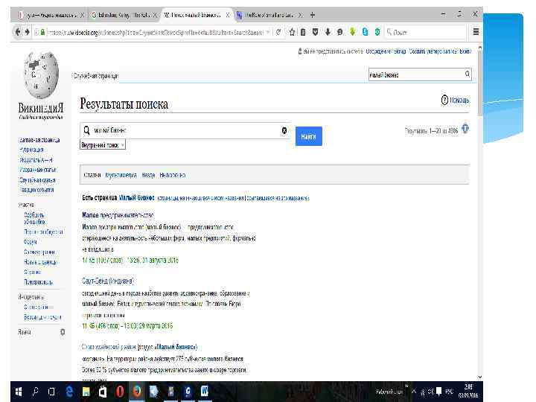Select the Статьи search filter tab
Viewport: 536px width, 402px height.
[x=92, y=175]
